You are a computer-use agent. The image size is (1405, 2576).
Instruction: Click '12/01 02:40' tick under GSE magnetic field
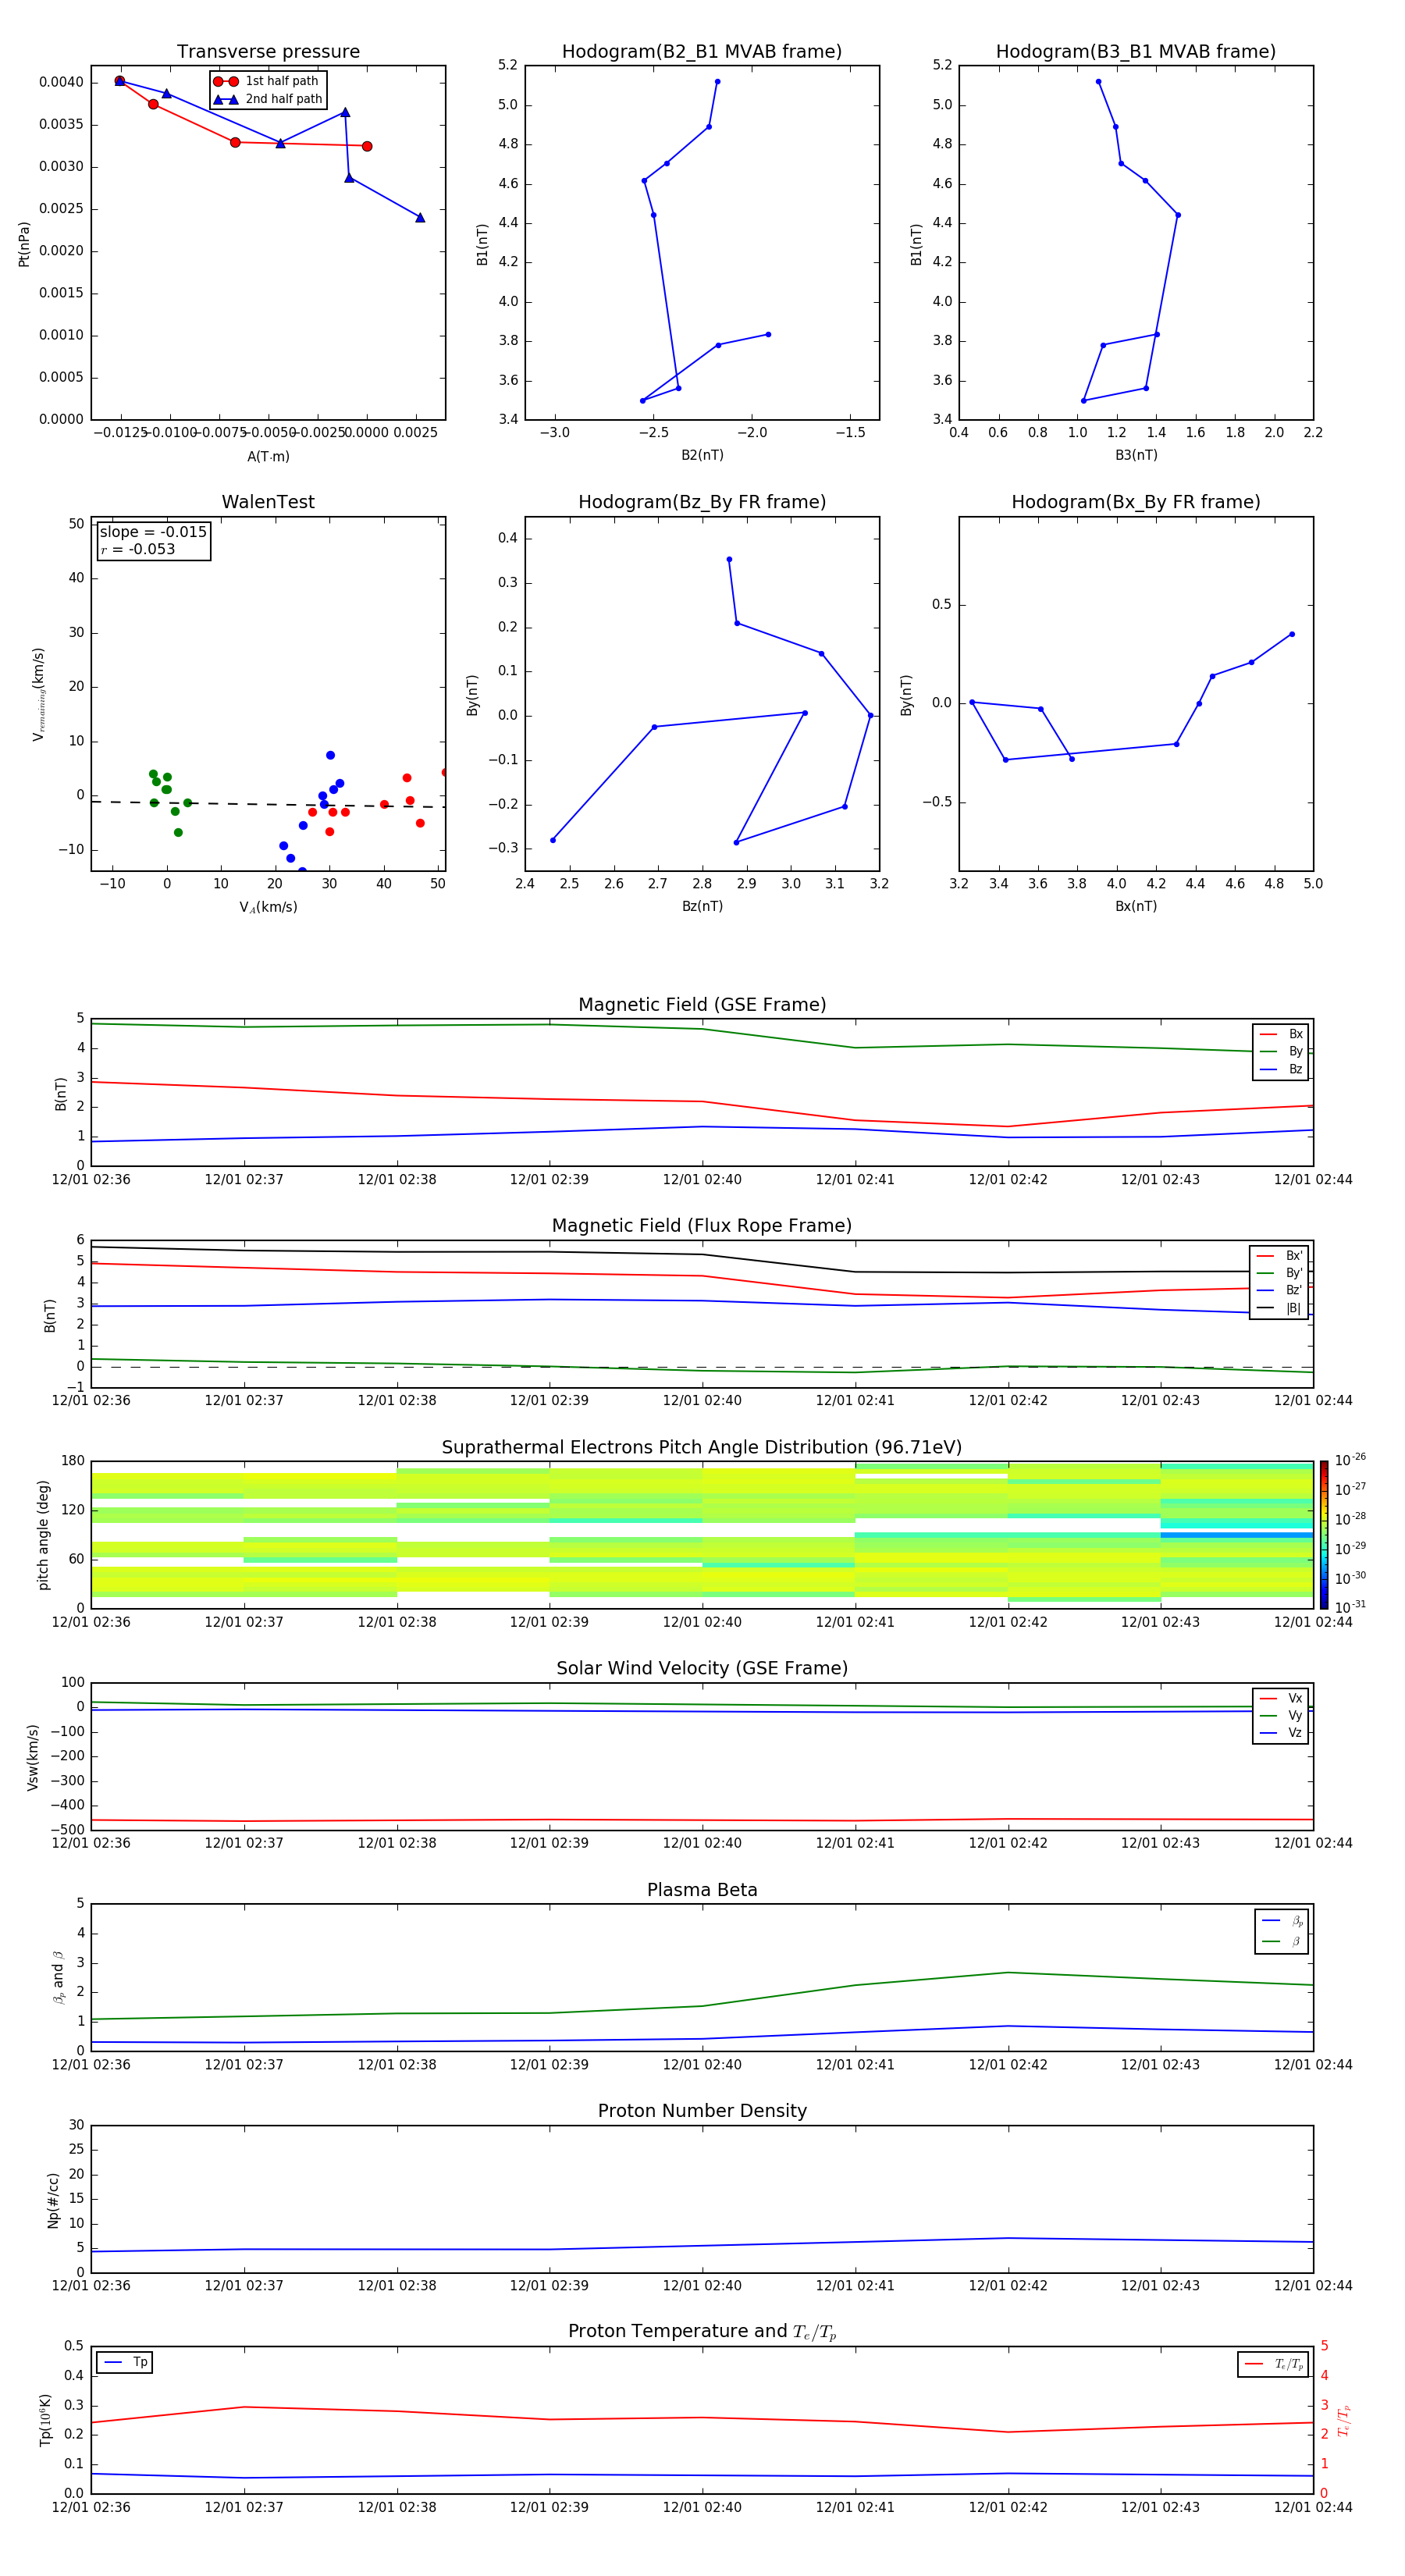coord(702,1180)
